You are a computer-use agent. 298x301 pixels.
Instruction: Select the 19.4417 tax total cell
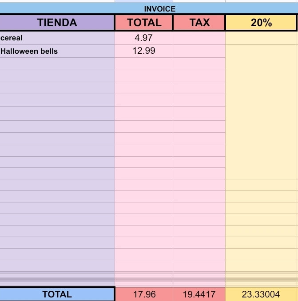[199, 294]
